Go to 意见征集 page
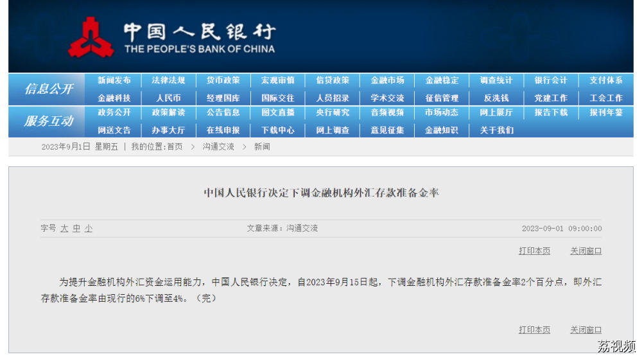Screen dimensions: 642x359 pos(387,130)
